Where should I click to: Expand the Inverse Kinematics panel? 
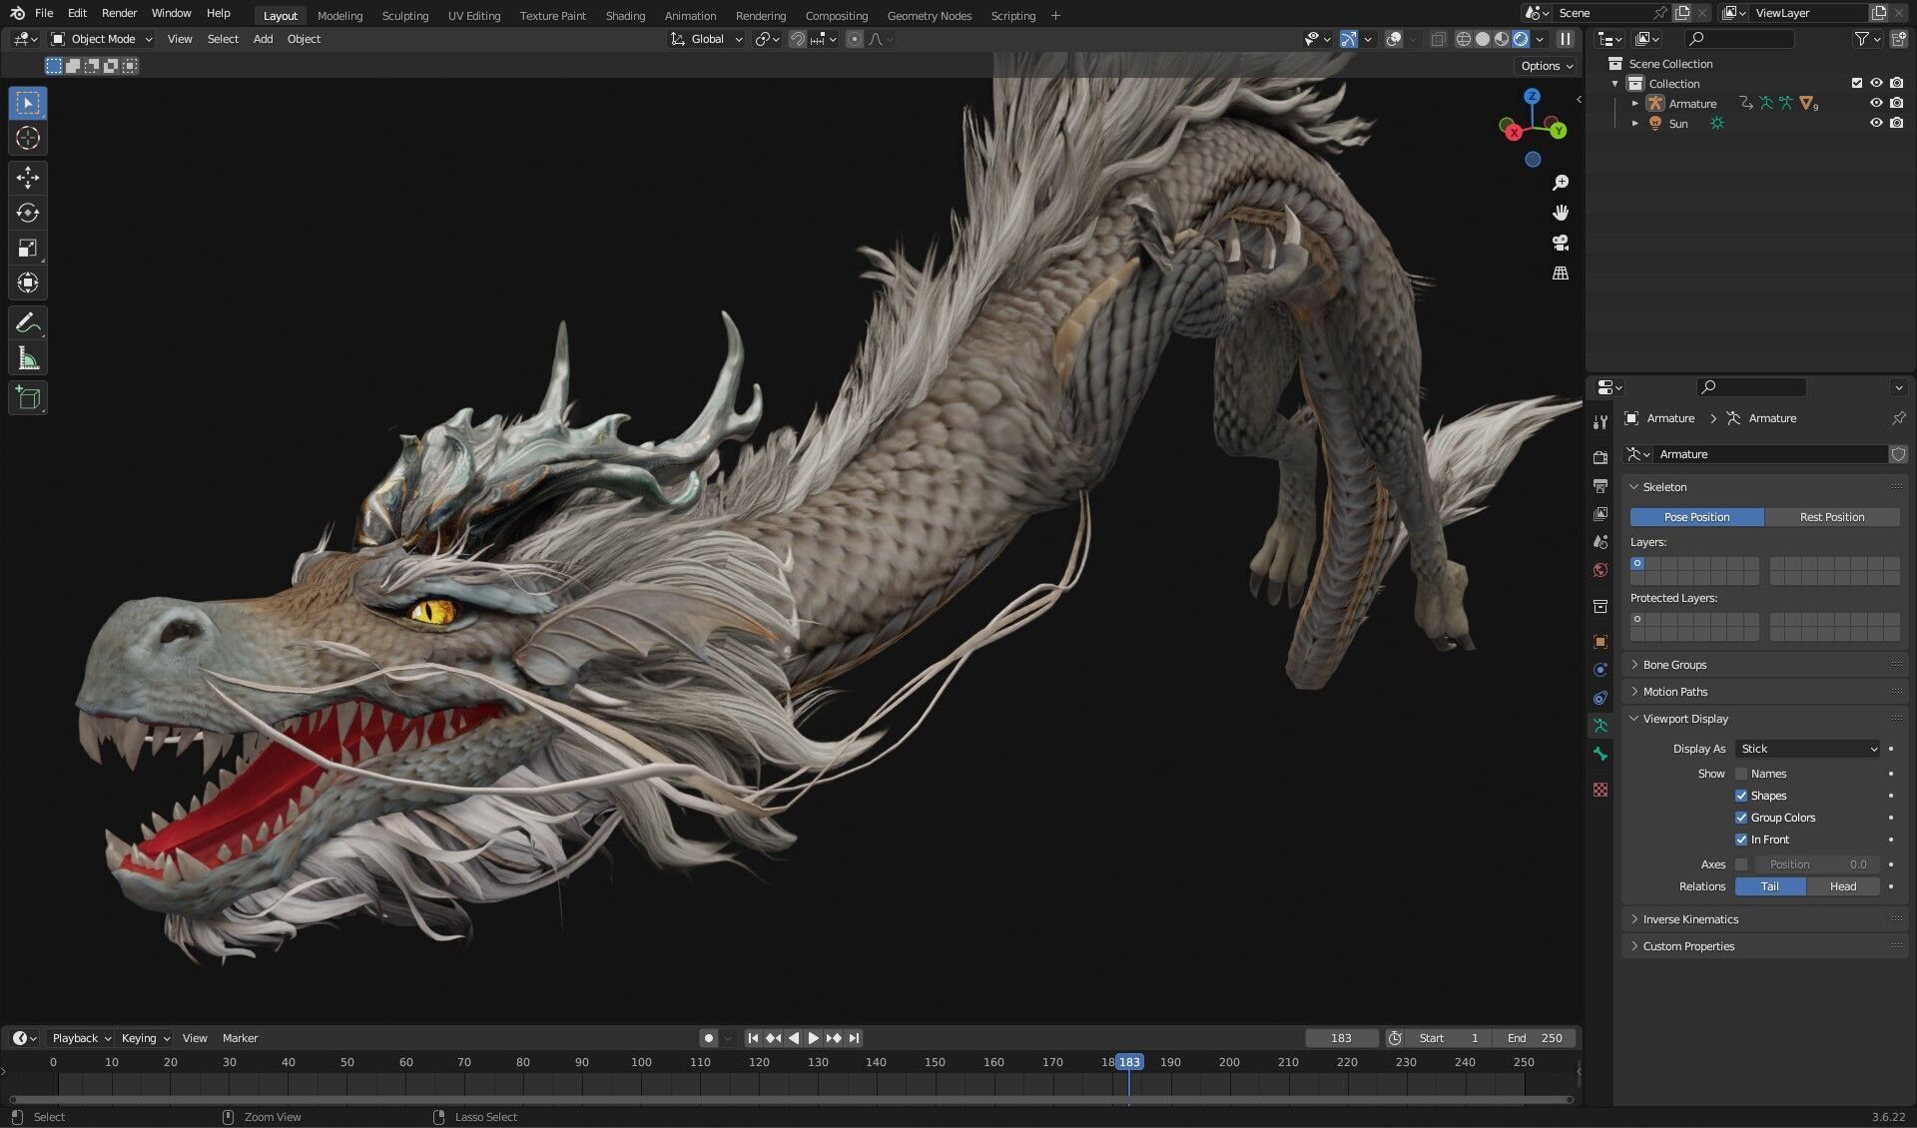1765,919
